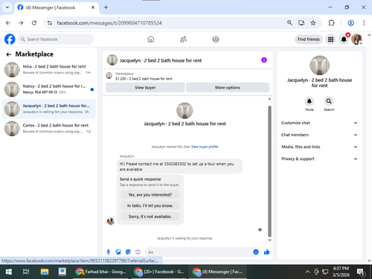Bookmark this page with the star
Screen dimensions: 372x279
tap(313, 23)
